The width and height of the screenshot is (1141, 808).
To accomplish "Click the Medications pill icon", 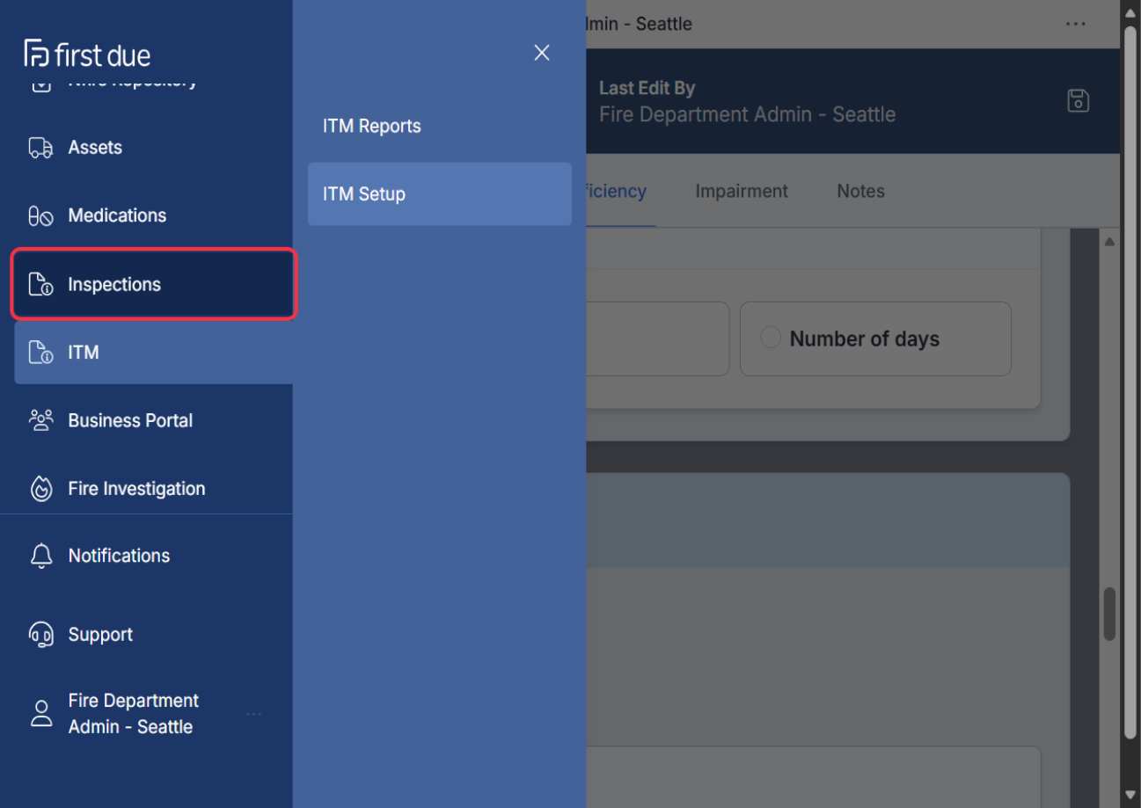I will (x=40, y=216).
